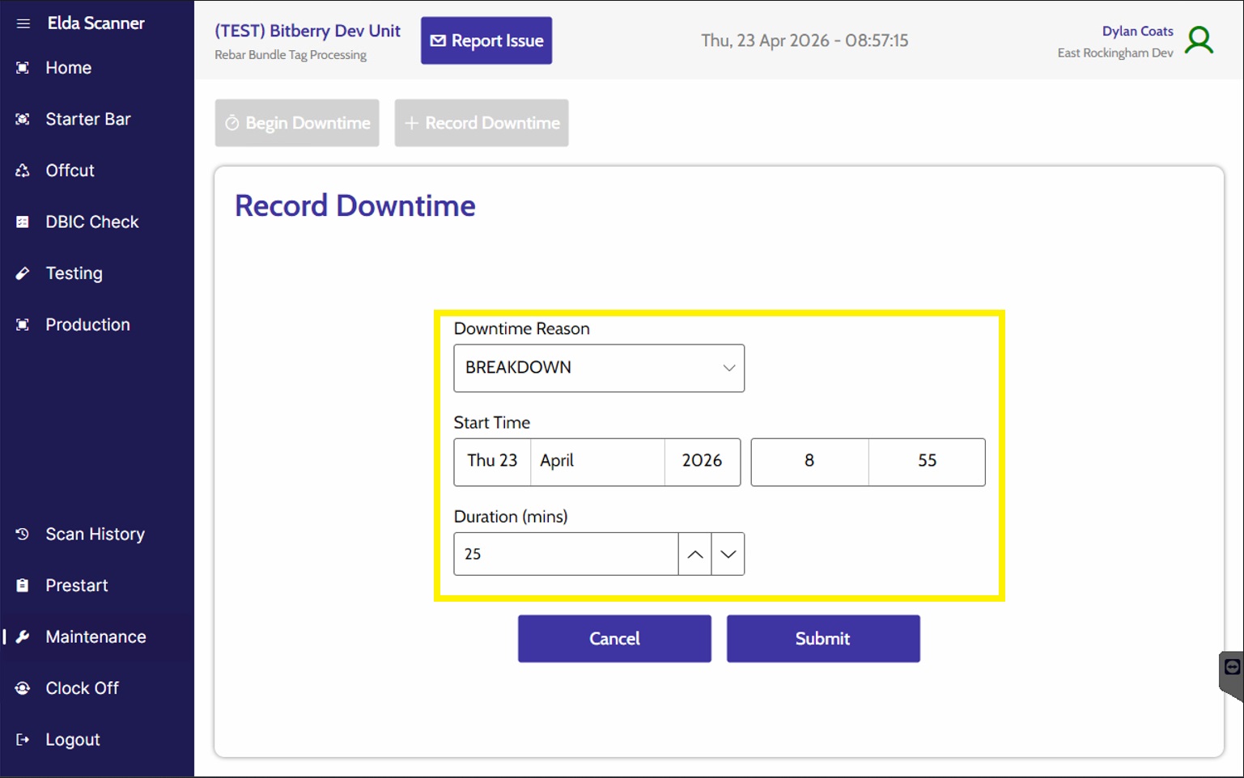The image size is (1244, 778).
Task: Select Logout in the sidebar
Action: [x=97, y=739]
